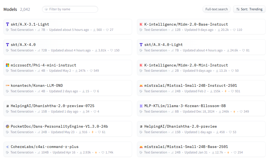
Task: Open the Sort: Trending dropdown
Action: 249,9
